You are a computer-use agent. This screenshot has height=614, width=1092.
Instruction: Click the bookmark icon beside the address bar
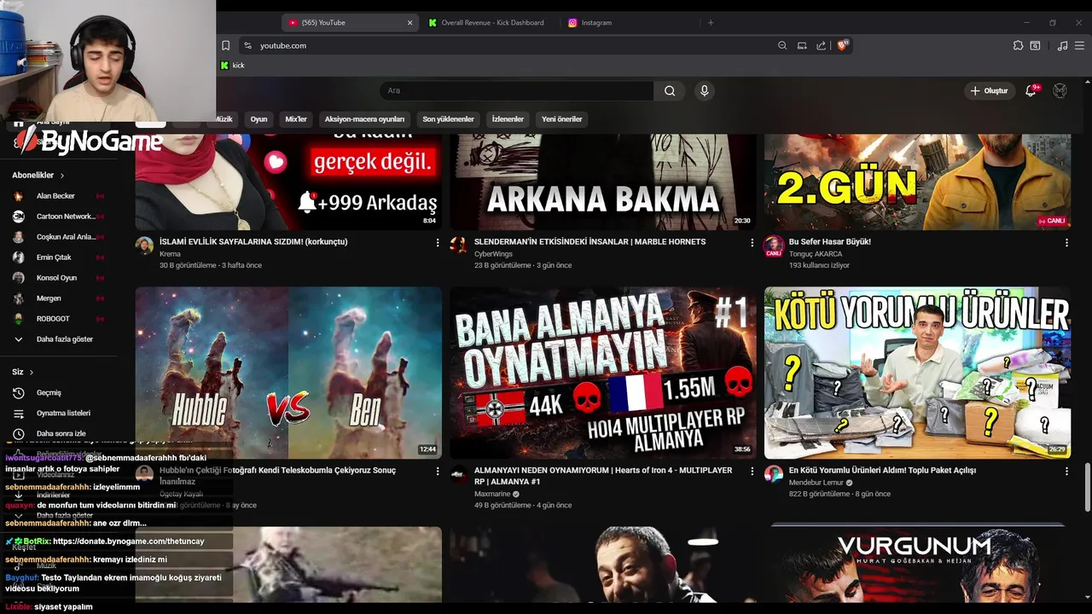pos(225,45)
